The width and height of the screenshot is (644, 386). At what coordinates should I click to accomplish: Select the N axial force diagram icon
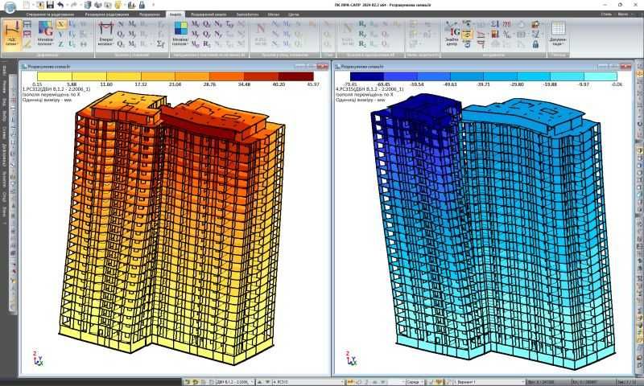tap(121, 24)
